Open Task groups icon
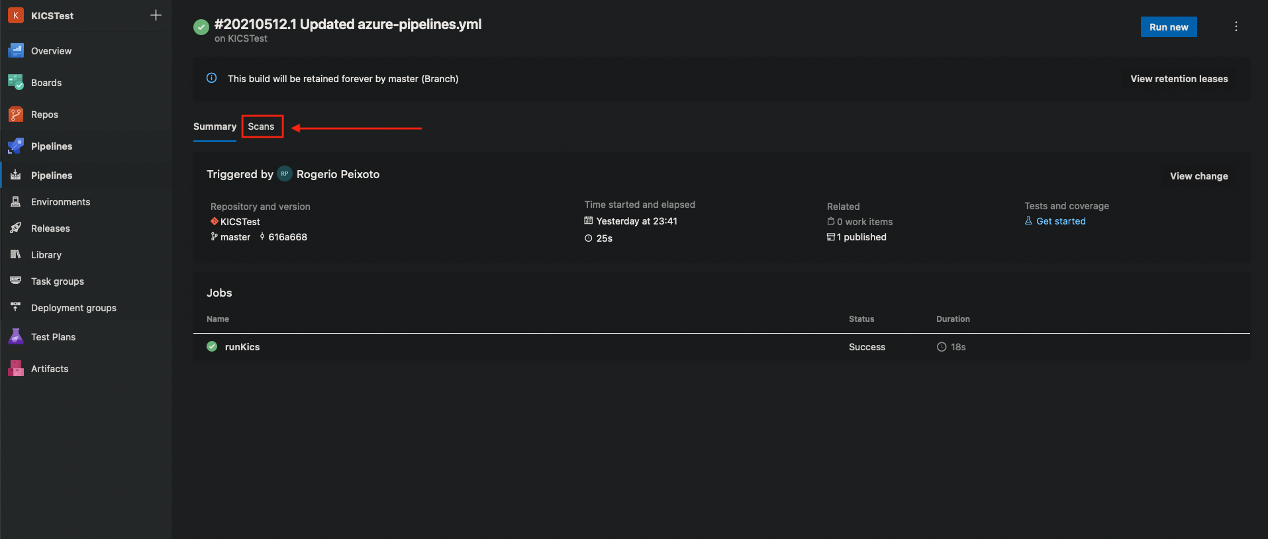Screen dimensions: 1268x539 pyautogui.click(x=16, y=281)
